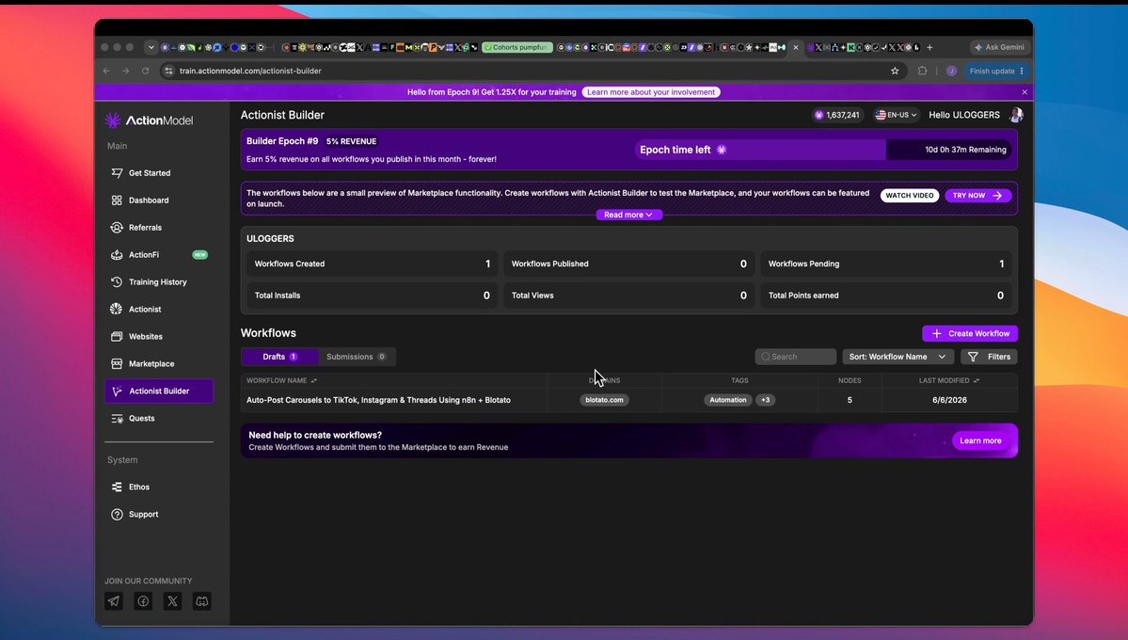Go to Marketplace

click(x=151, y=363)
